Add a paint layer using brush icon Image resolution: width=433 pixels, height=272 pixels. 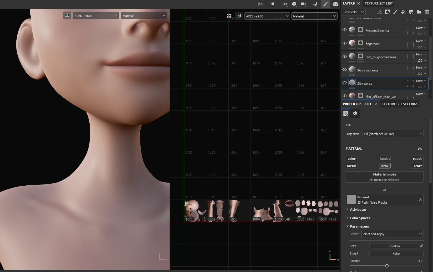[395, 12]
